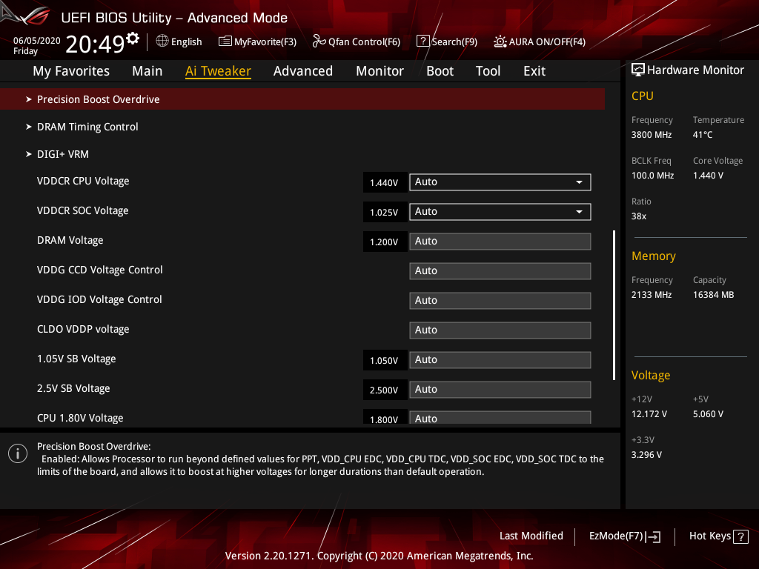Switch to EzMode(F7)
Viewport: 759px width, 569px height.
coord(624,536)
